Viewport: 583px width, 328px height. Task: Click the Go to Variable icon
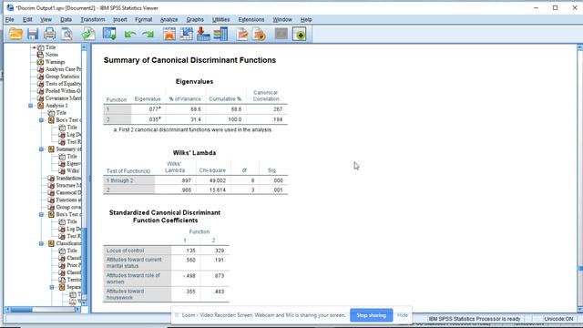tap(203, 34)
